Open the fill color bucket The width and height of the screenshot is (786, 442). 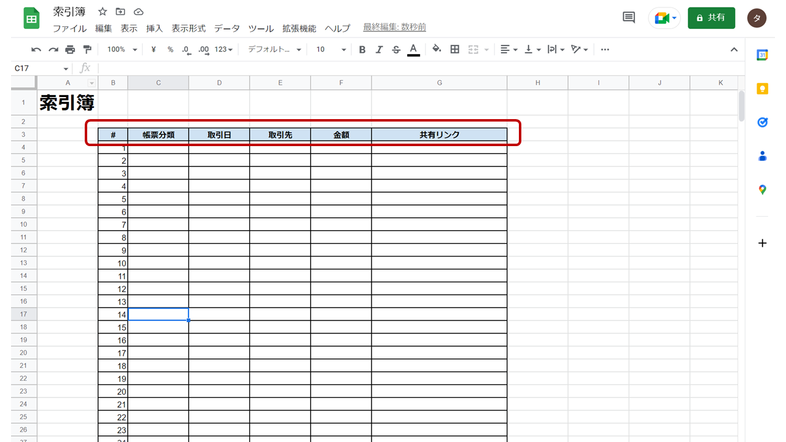tap(437, 49)
